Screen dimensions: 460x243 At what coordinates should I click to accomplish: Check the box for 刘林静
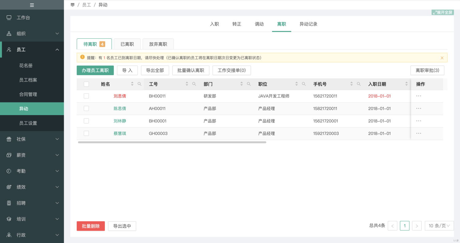86,121
